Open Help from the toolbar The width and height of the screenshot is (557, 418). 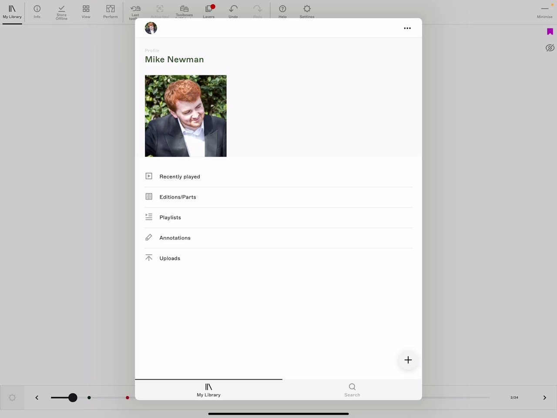point(282,11)
